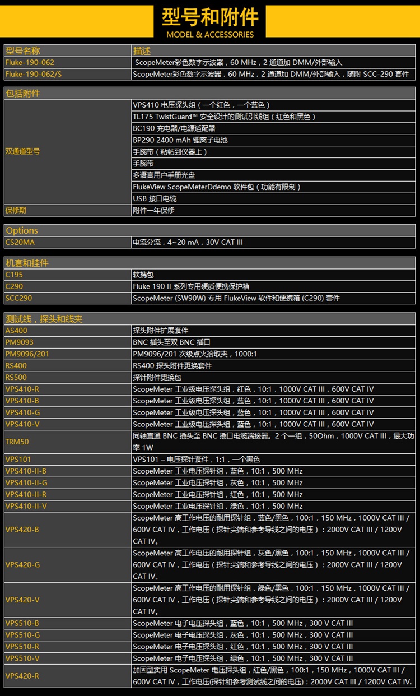The height and width of the screenshot is (696, 420).
Task: Select the C195 软携包 item
Action: click(14, 275)
